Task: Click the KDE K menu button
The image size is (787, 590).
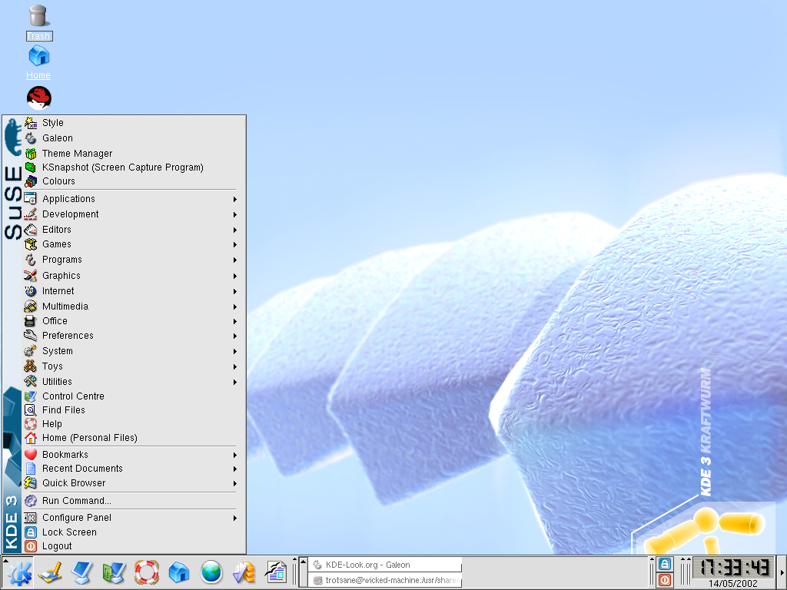Action: 18,572
